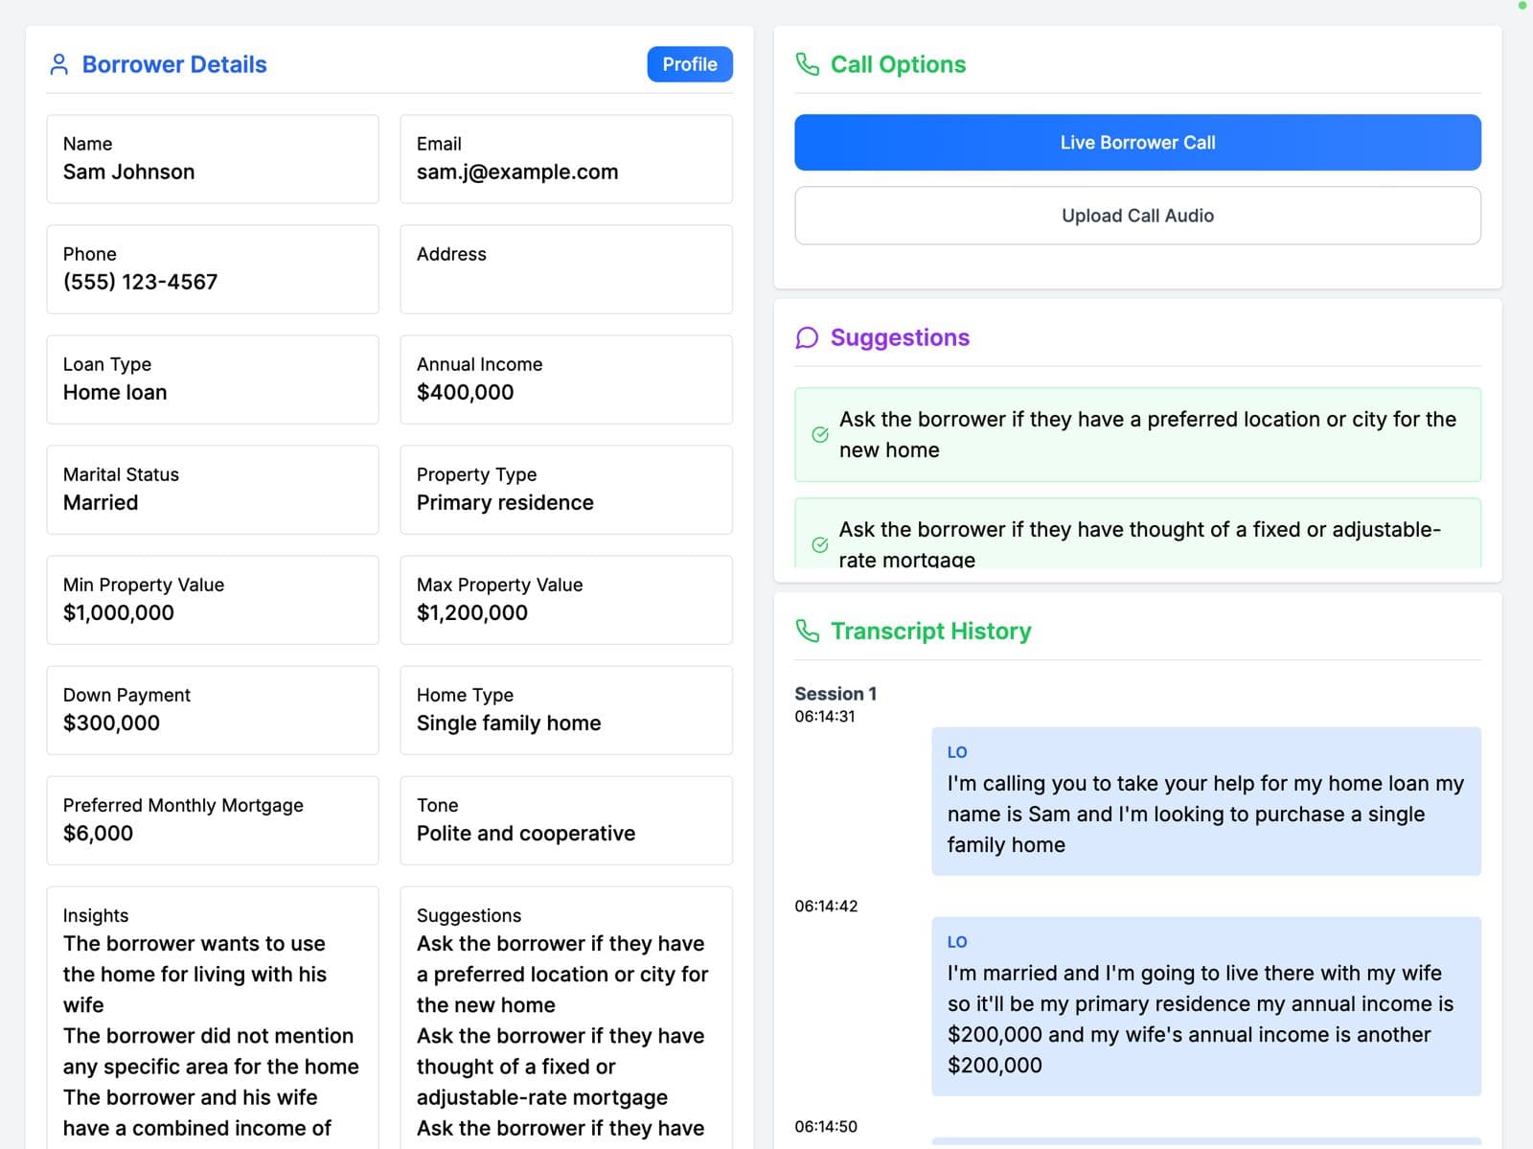Select the Phone field (555) 123-4567
Screen dimensions: 1533x1149
click(212, 269)
